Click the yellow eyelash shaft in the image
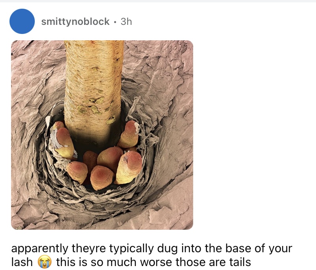Screen dimensions: 316x270 pos(94,88)
